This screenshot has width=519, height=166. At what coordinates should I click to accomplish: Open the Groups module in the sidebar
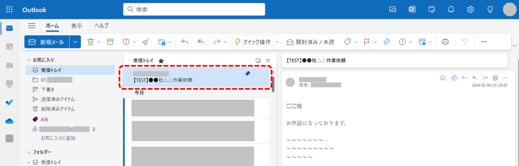click(x=9, y=84)
